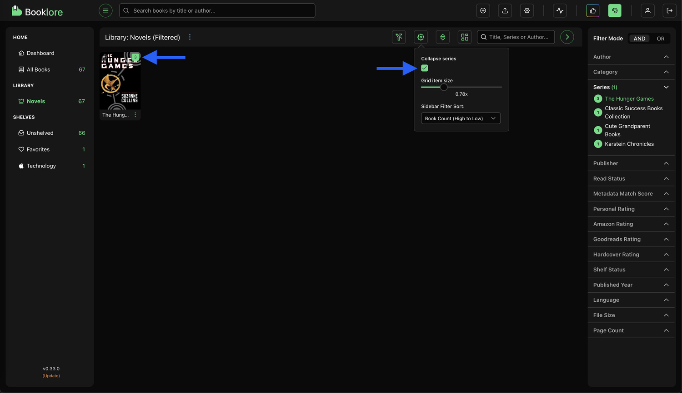Expand the Read Status filter section
682x393 pixels.
coord(631,178)
